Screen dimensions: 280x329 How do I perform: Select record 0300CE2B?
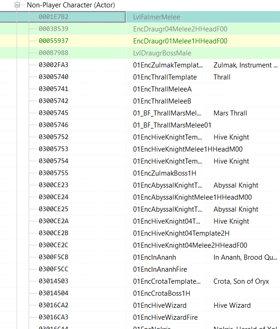tap(54, 233)
